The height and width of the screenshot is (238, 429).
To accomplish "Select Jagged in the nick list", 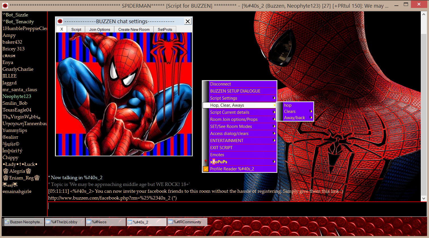I will click(9, 83).
